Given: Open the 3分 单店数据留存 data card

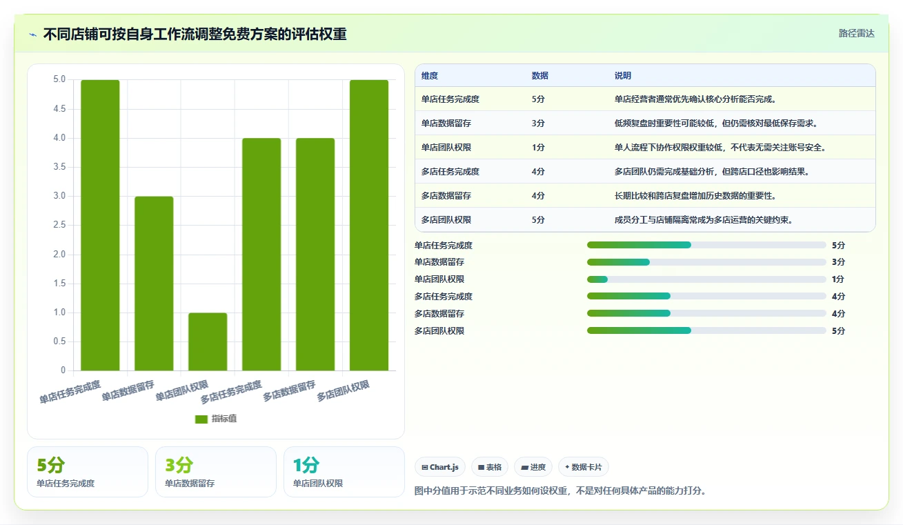Looking at the screenshot, I should pyautogui.click(x=216, y=472).
